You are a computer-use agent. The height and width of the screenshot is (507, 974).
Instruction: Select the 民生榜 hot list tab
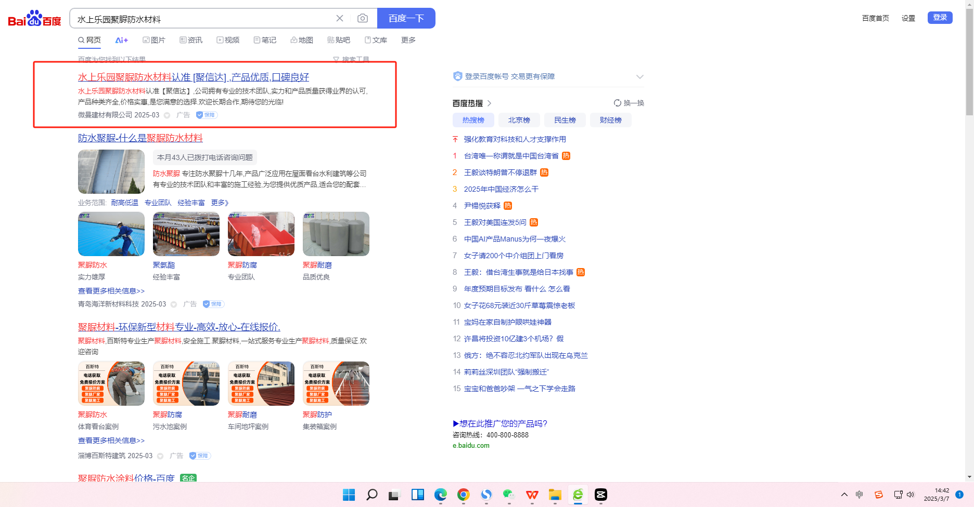(565, 120)
